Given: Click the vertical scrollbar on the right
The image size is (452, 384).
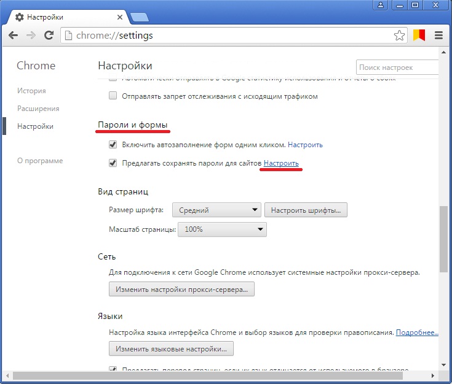Looking at the screenshot, I should coord(444,239).
